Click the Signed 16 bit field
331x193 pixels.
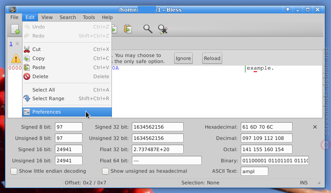(69, 149)
